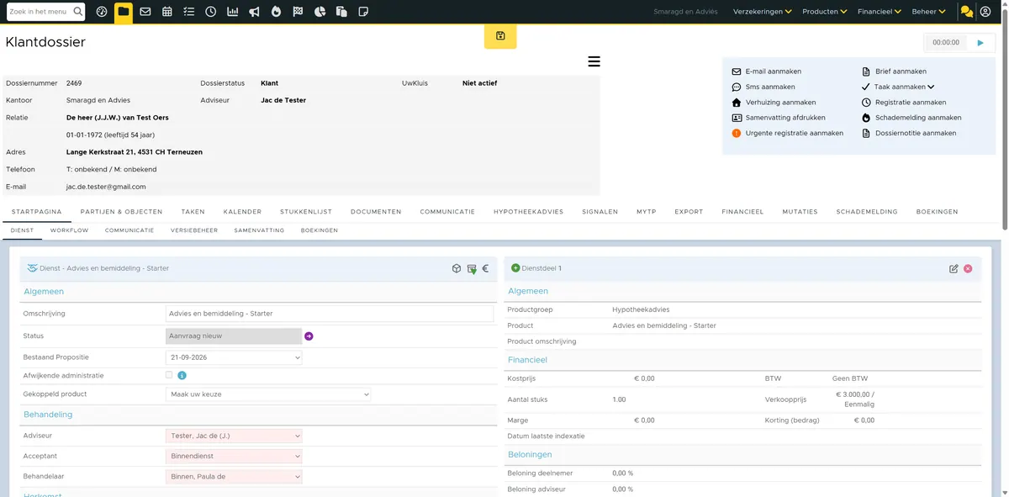Switch to the Hypotheekadvies tab
Screen dimensions: 1009x497
point(528,212)
